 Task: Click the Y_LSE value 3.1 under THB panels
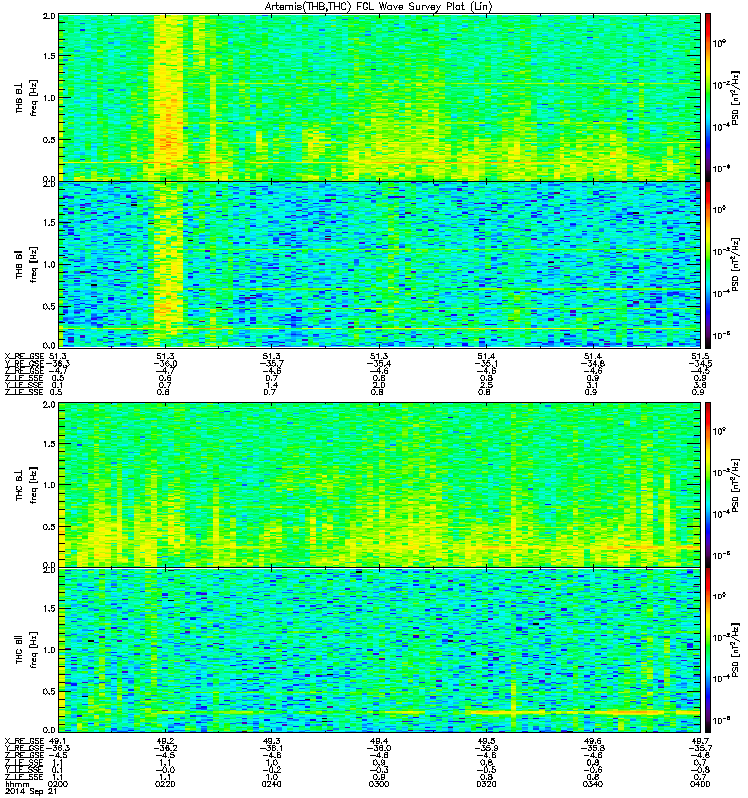593,385
